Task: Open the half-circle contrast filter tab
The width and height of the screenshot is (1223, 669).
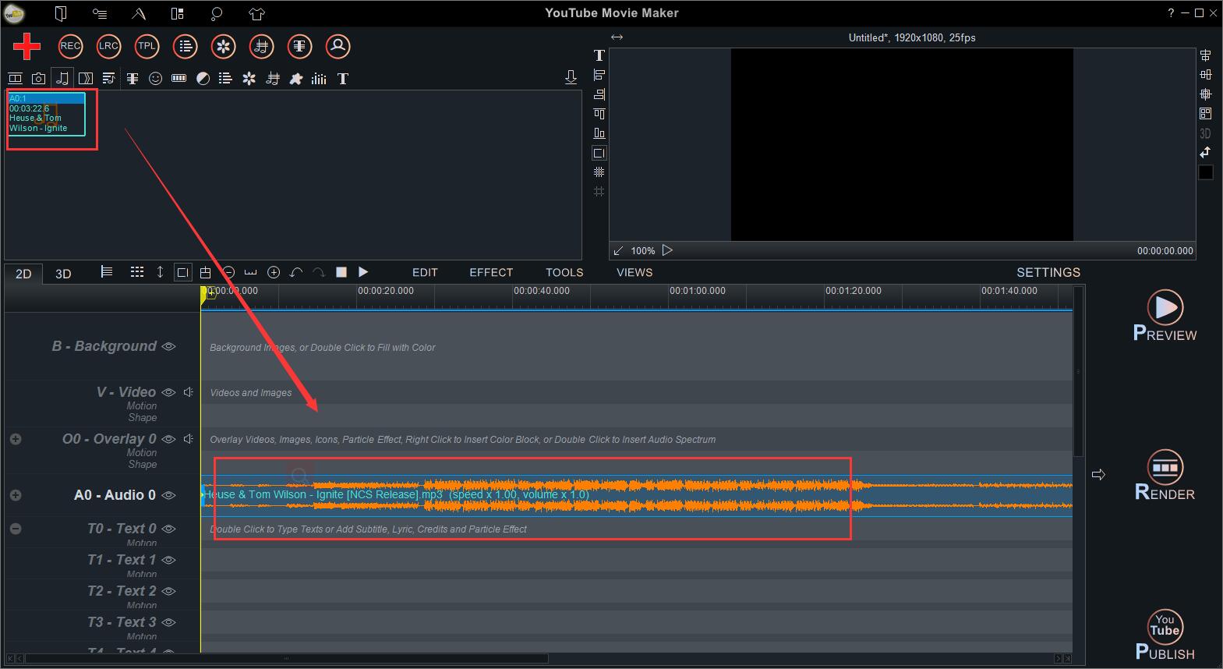Action: 203,78
